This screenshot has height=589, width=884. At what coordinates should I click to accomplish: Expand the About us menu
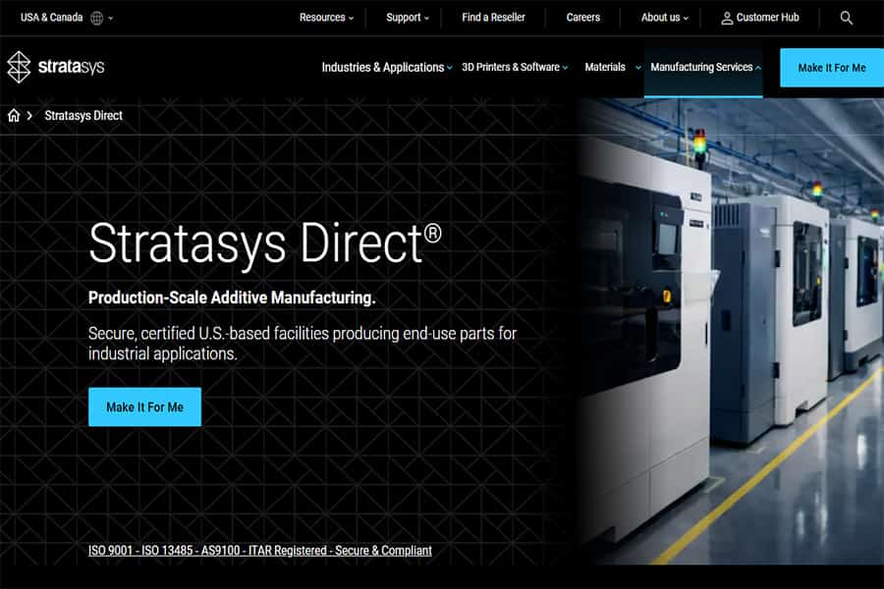(665, 18)
